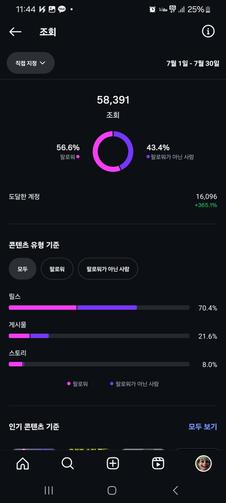Go to Instagram home feed icon
This screenshot has width=226, height=503.
(x=23, y=463)
